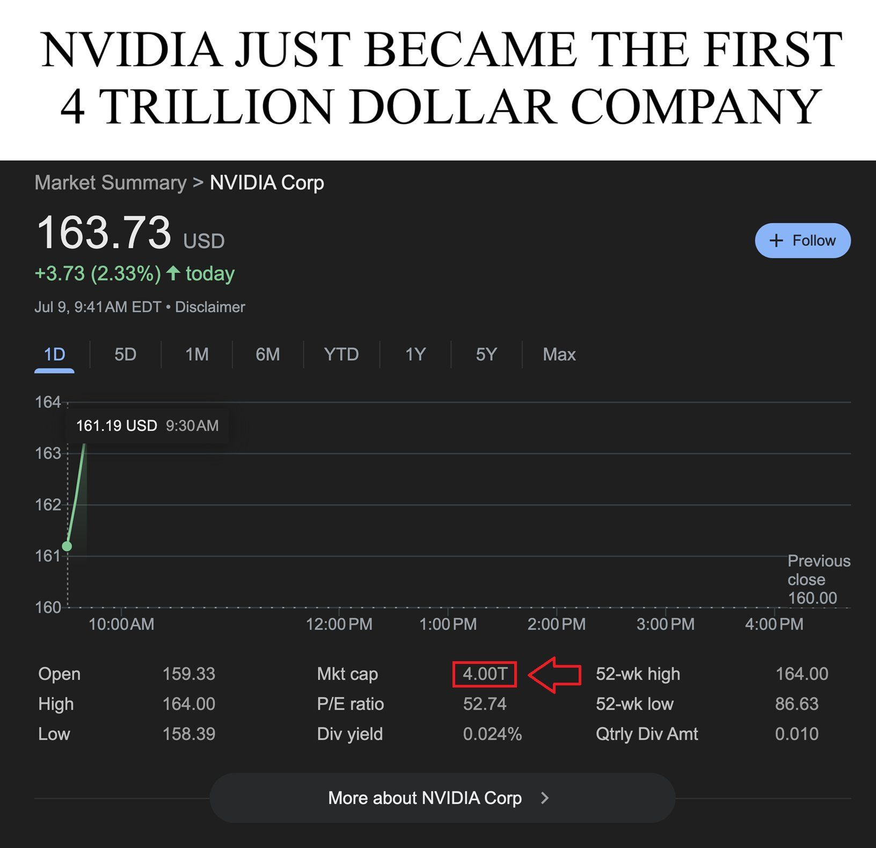Select the 1Y chart range
Viewport: 876px width, 848px height.
(415, 355)
